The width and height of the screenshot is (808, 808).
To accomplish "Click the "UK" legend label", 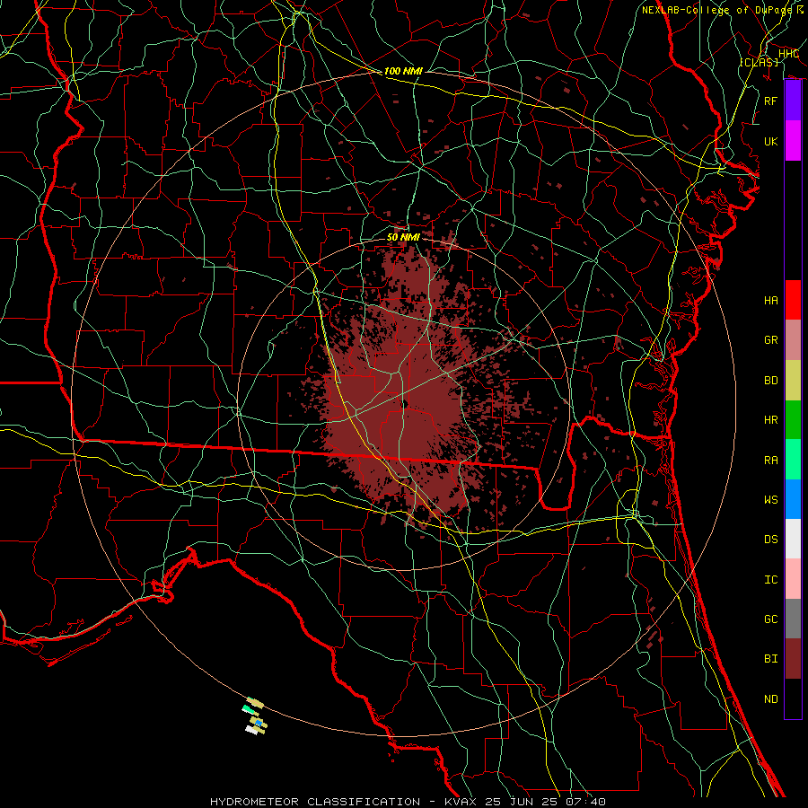I will pyautogui.click(x=771, y=141).
